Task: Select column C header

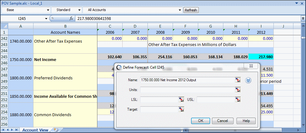Action: (110, 26)
